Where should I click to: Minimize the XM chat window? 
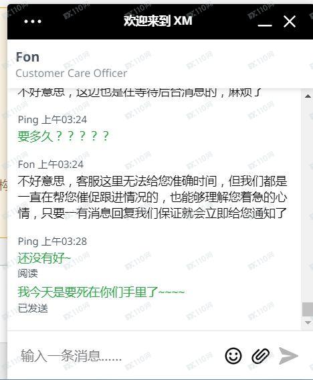pos(265,25)
